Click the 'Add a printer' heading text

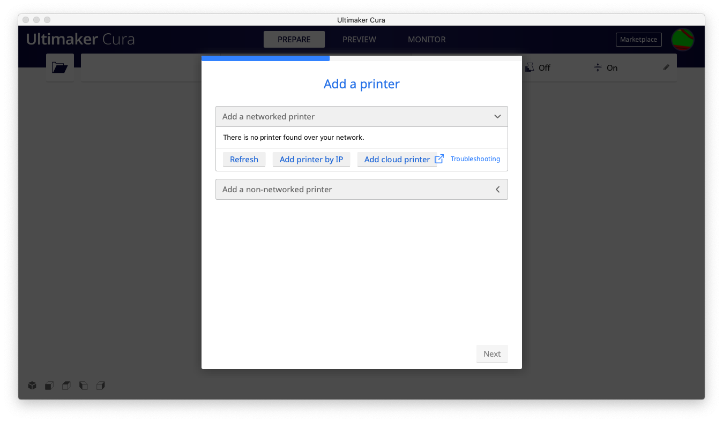point(362,84)
